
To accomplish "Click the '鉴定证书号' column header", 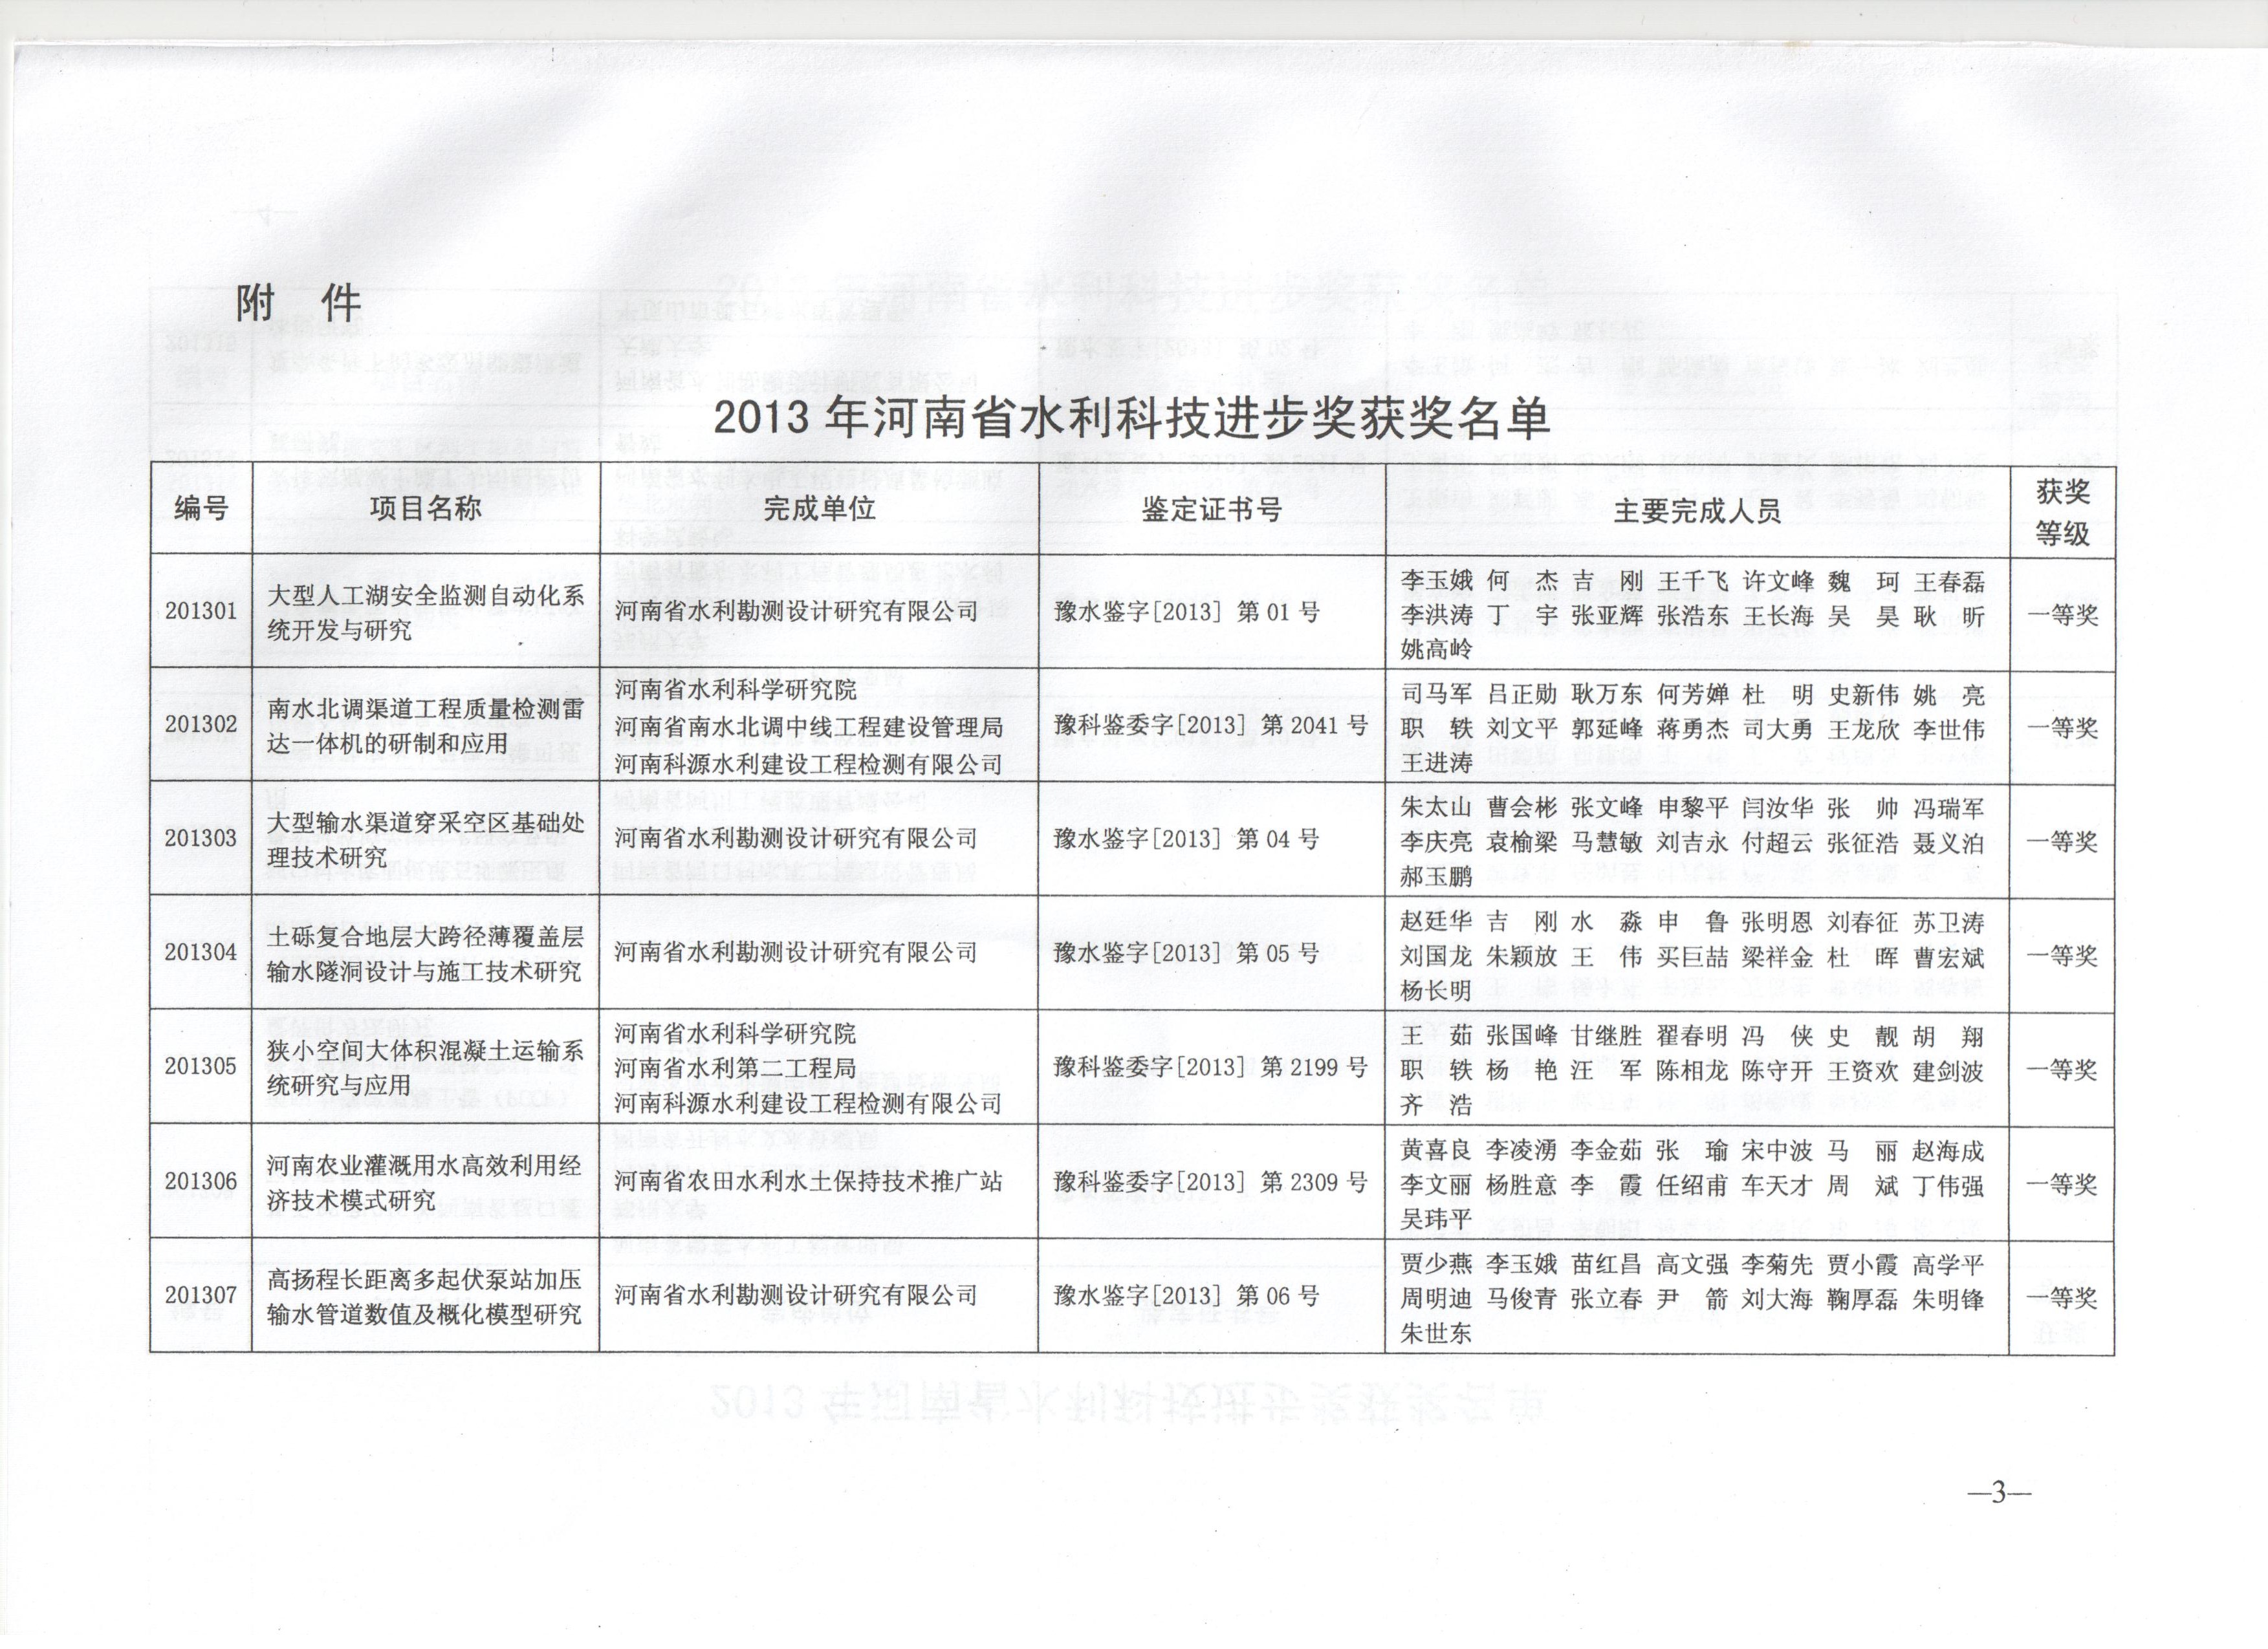I will (1211, 510).
